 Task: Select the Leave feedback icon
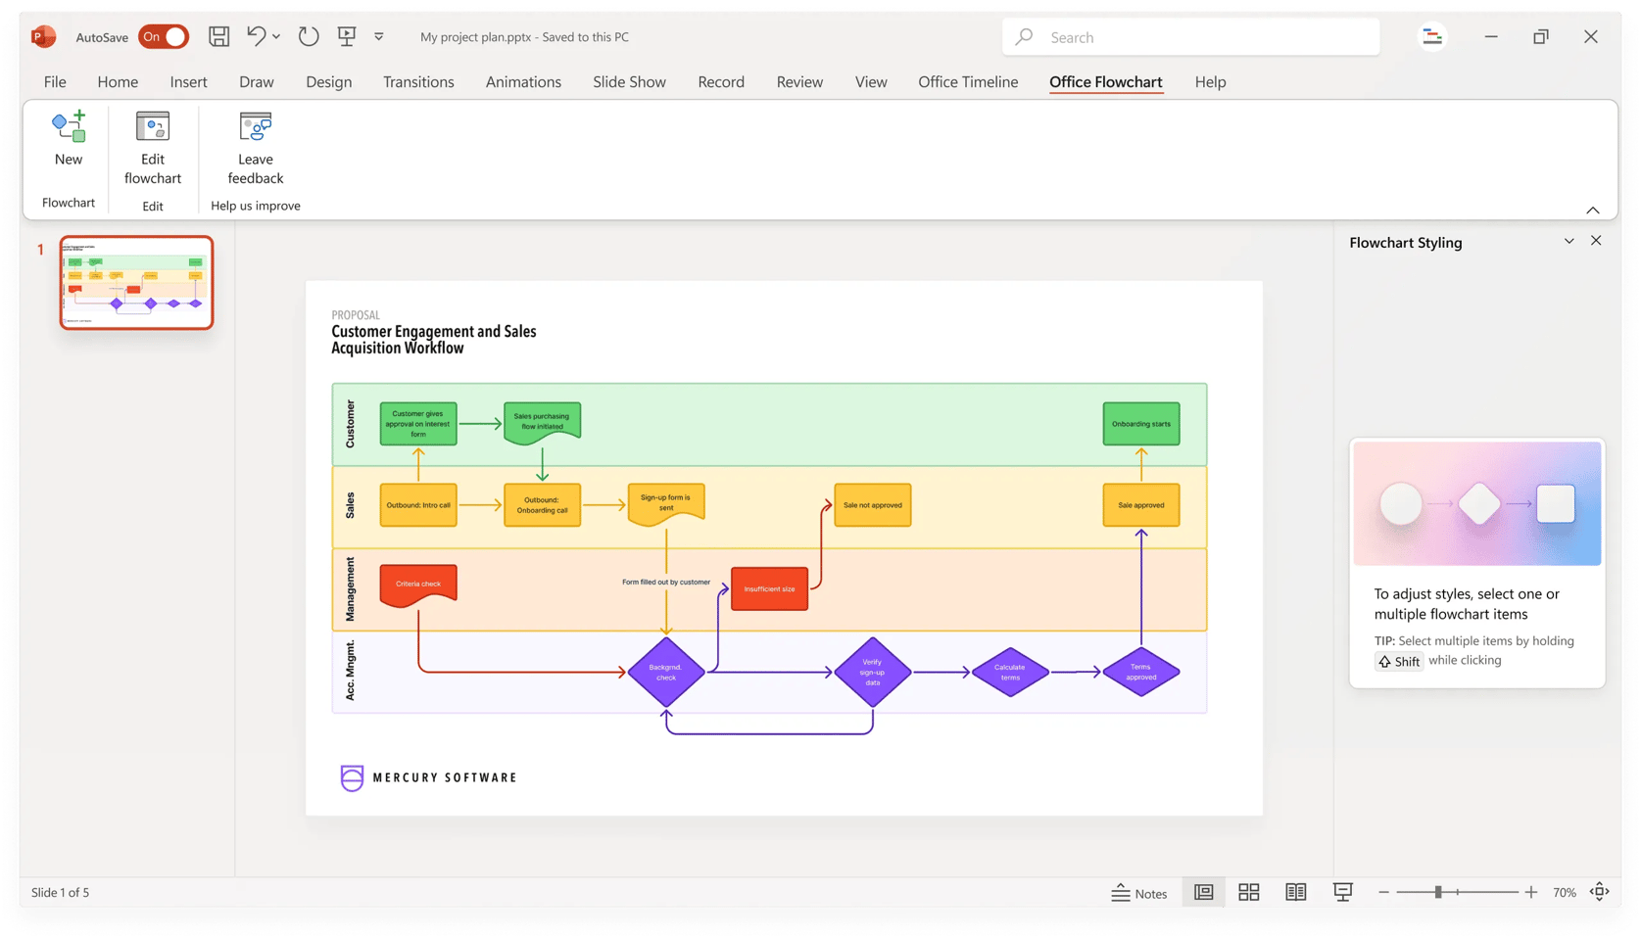[254, 125]
